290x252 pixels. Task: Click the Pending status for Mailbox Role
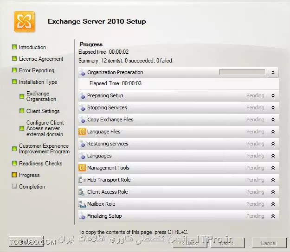(x=255, y=204)
